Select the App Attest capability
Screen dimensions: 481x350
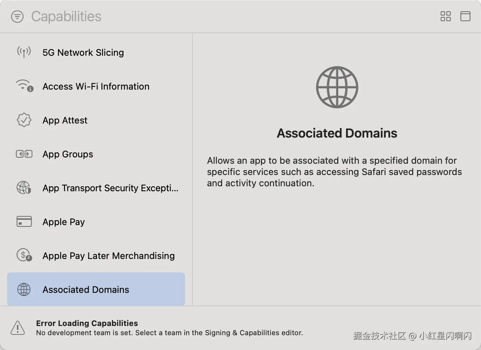(65, 120)
